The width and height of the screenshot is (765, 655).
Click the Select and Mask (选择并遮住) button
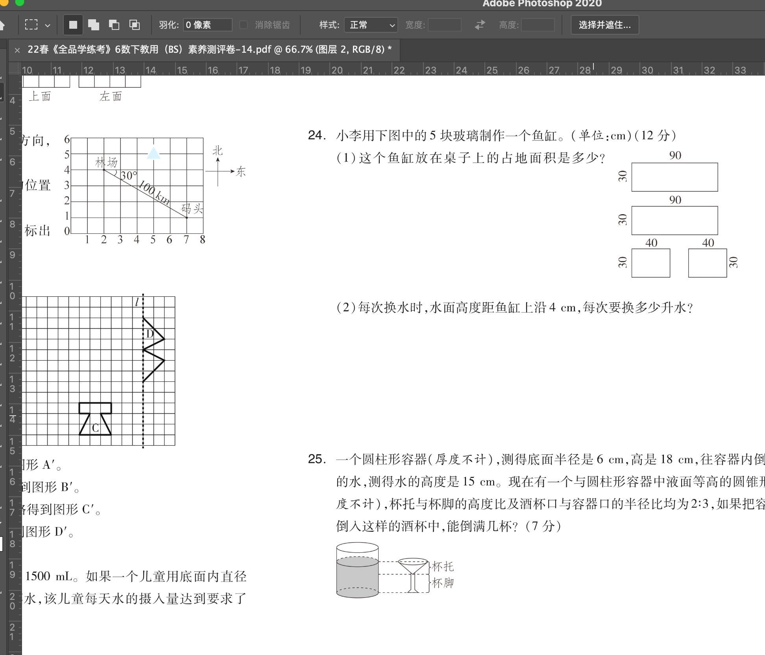(604, 25)
